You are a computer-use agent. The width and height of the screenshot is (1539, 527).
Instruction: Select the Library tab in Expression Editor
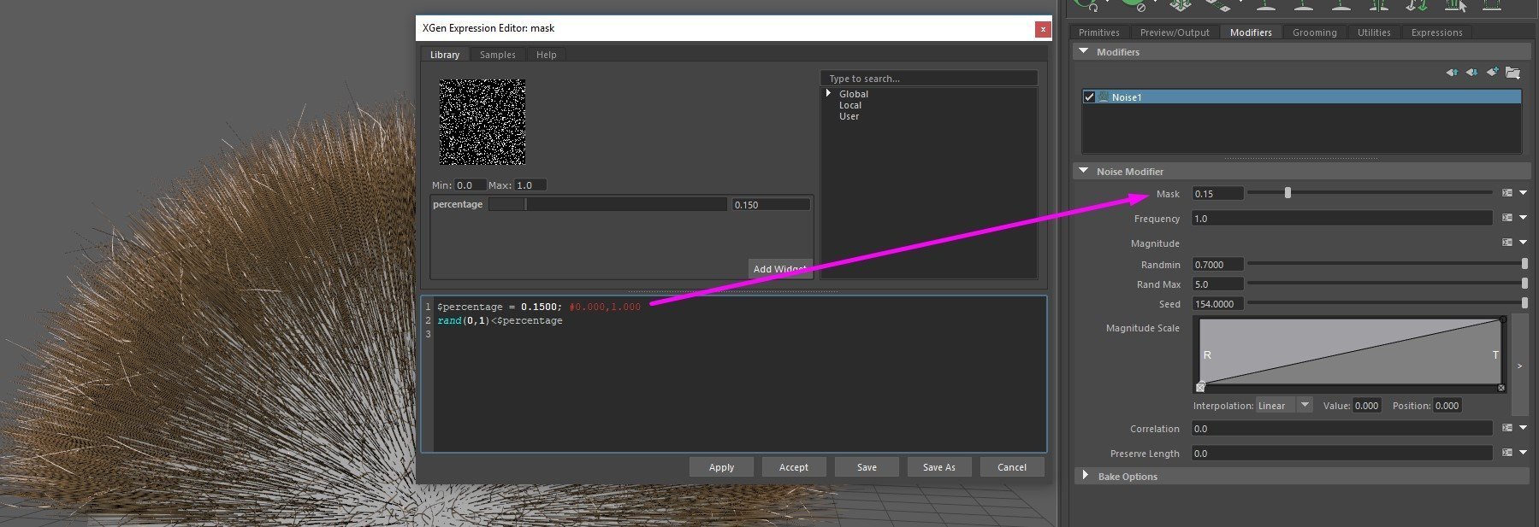pyautogui.click(x=444, y=55)
